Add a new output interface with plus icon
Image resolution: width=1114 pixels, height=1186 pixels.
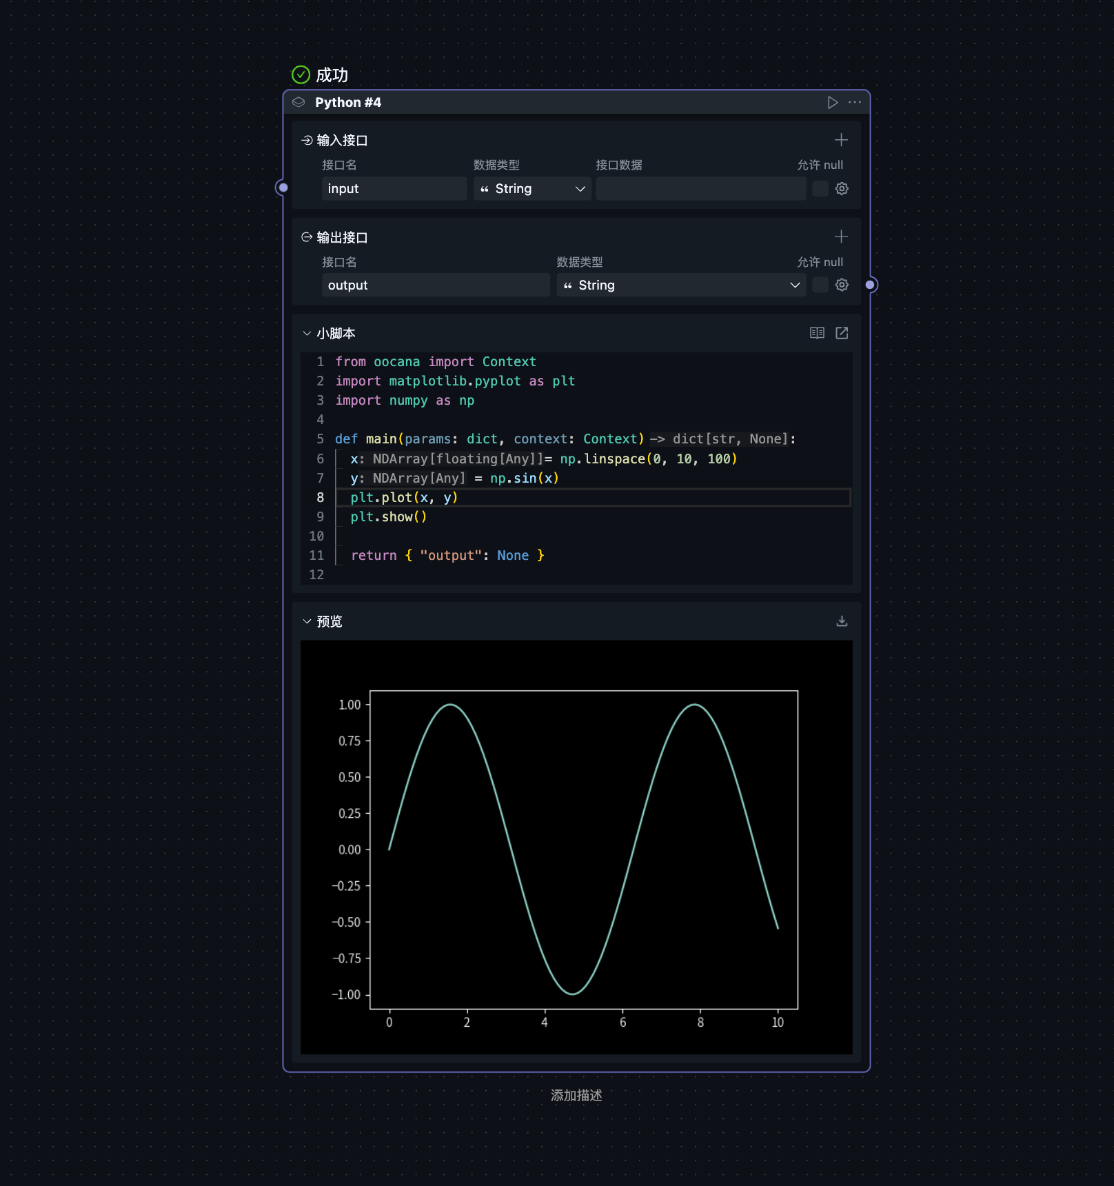click(x=841, y=237)
